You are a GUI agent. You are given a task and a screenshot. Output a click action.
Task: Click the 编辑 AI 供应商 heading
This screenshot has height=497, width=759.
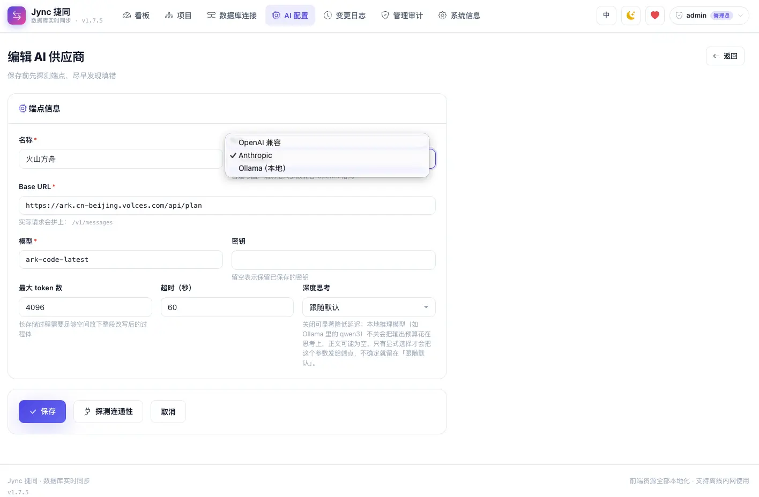coord(46,57)
